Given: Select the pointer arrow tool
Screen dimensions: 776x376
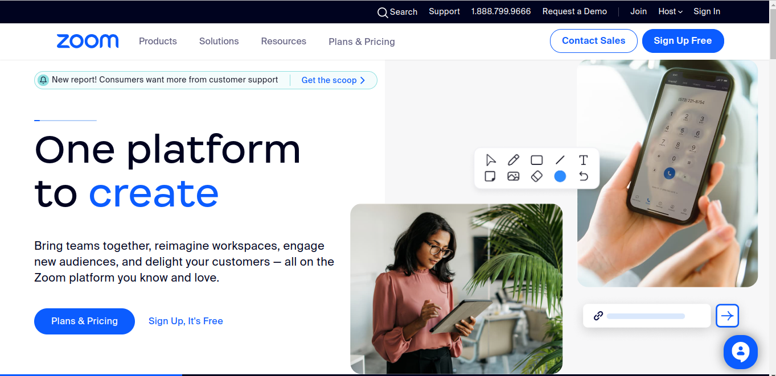Looking at the screenshot, I should [x=491, y=160].
